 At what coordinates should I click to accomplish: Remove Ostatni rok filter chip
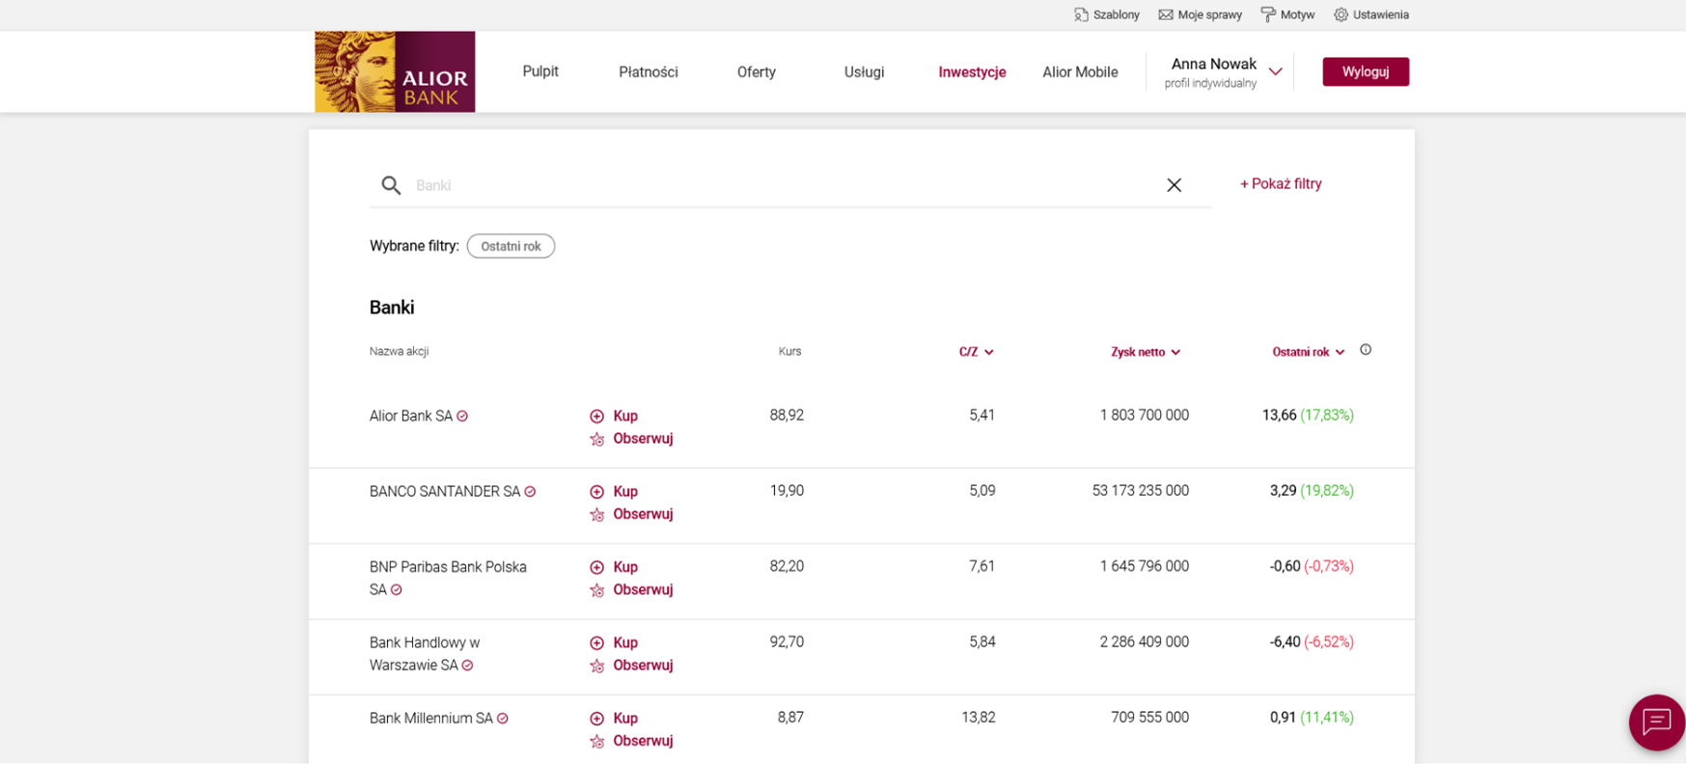pos(511,246)
